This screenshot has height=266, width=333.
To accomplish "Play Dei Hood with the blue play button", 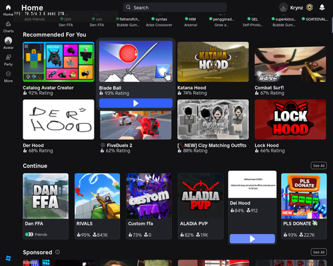I will [252, 239].
